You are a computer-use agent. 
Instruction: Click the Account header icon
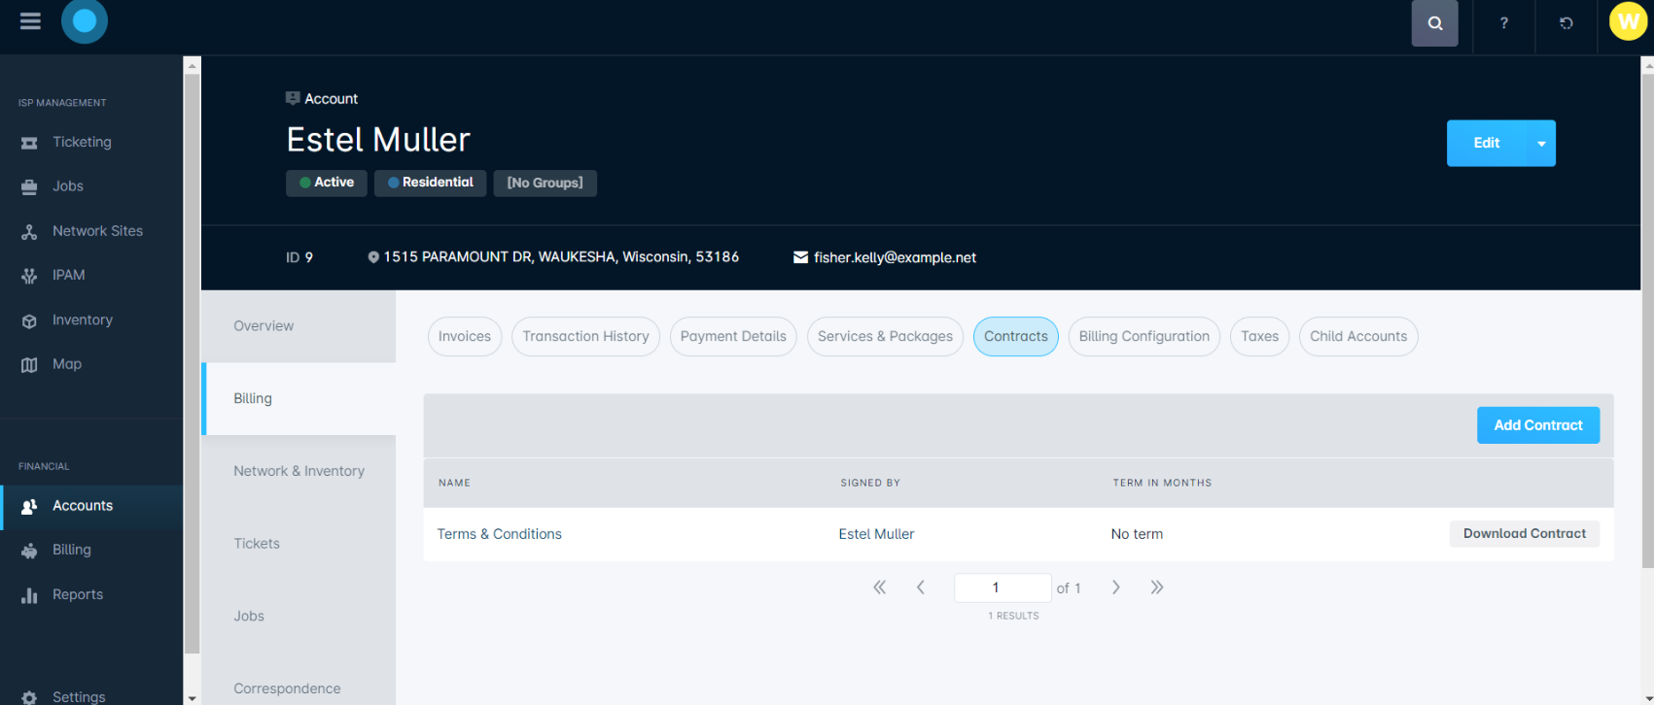point(293,98)
